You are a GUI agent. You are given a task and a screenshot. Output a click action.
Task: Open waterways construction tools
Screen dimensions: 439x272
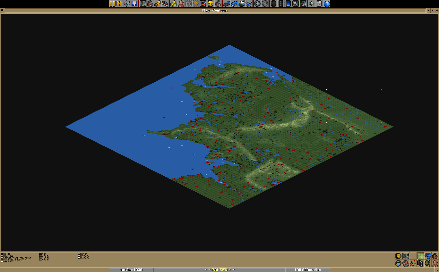(288, 4)
